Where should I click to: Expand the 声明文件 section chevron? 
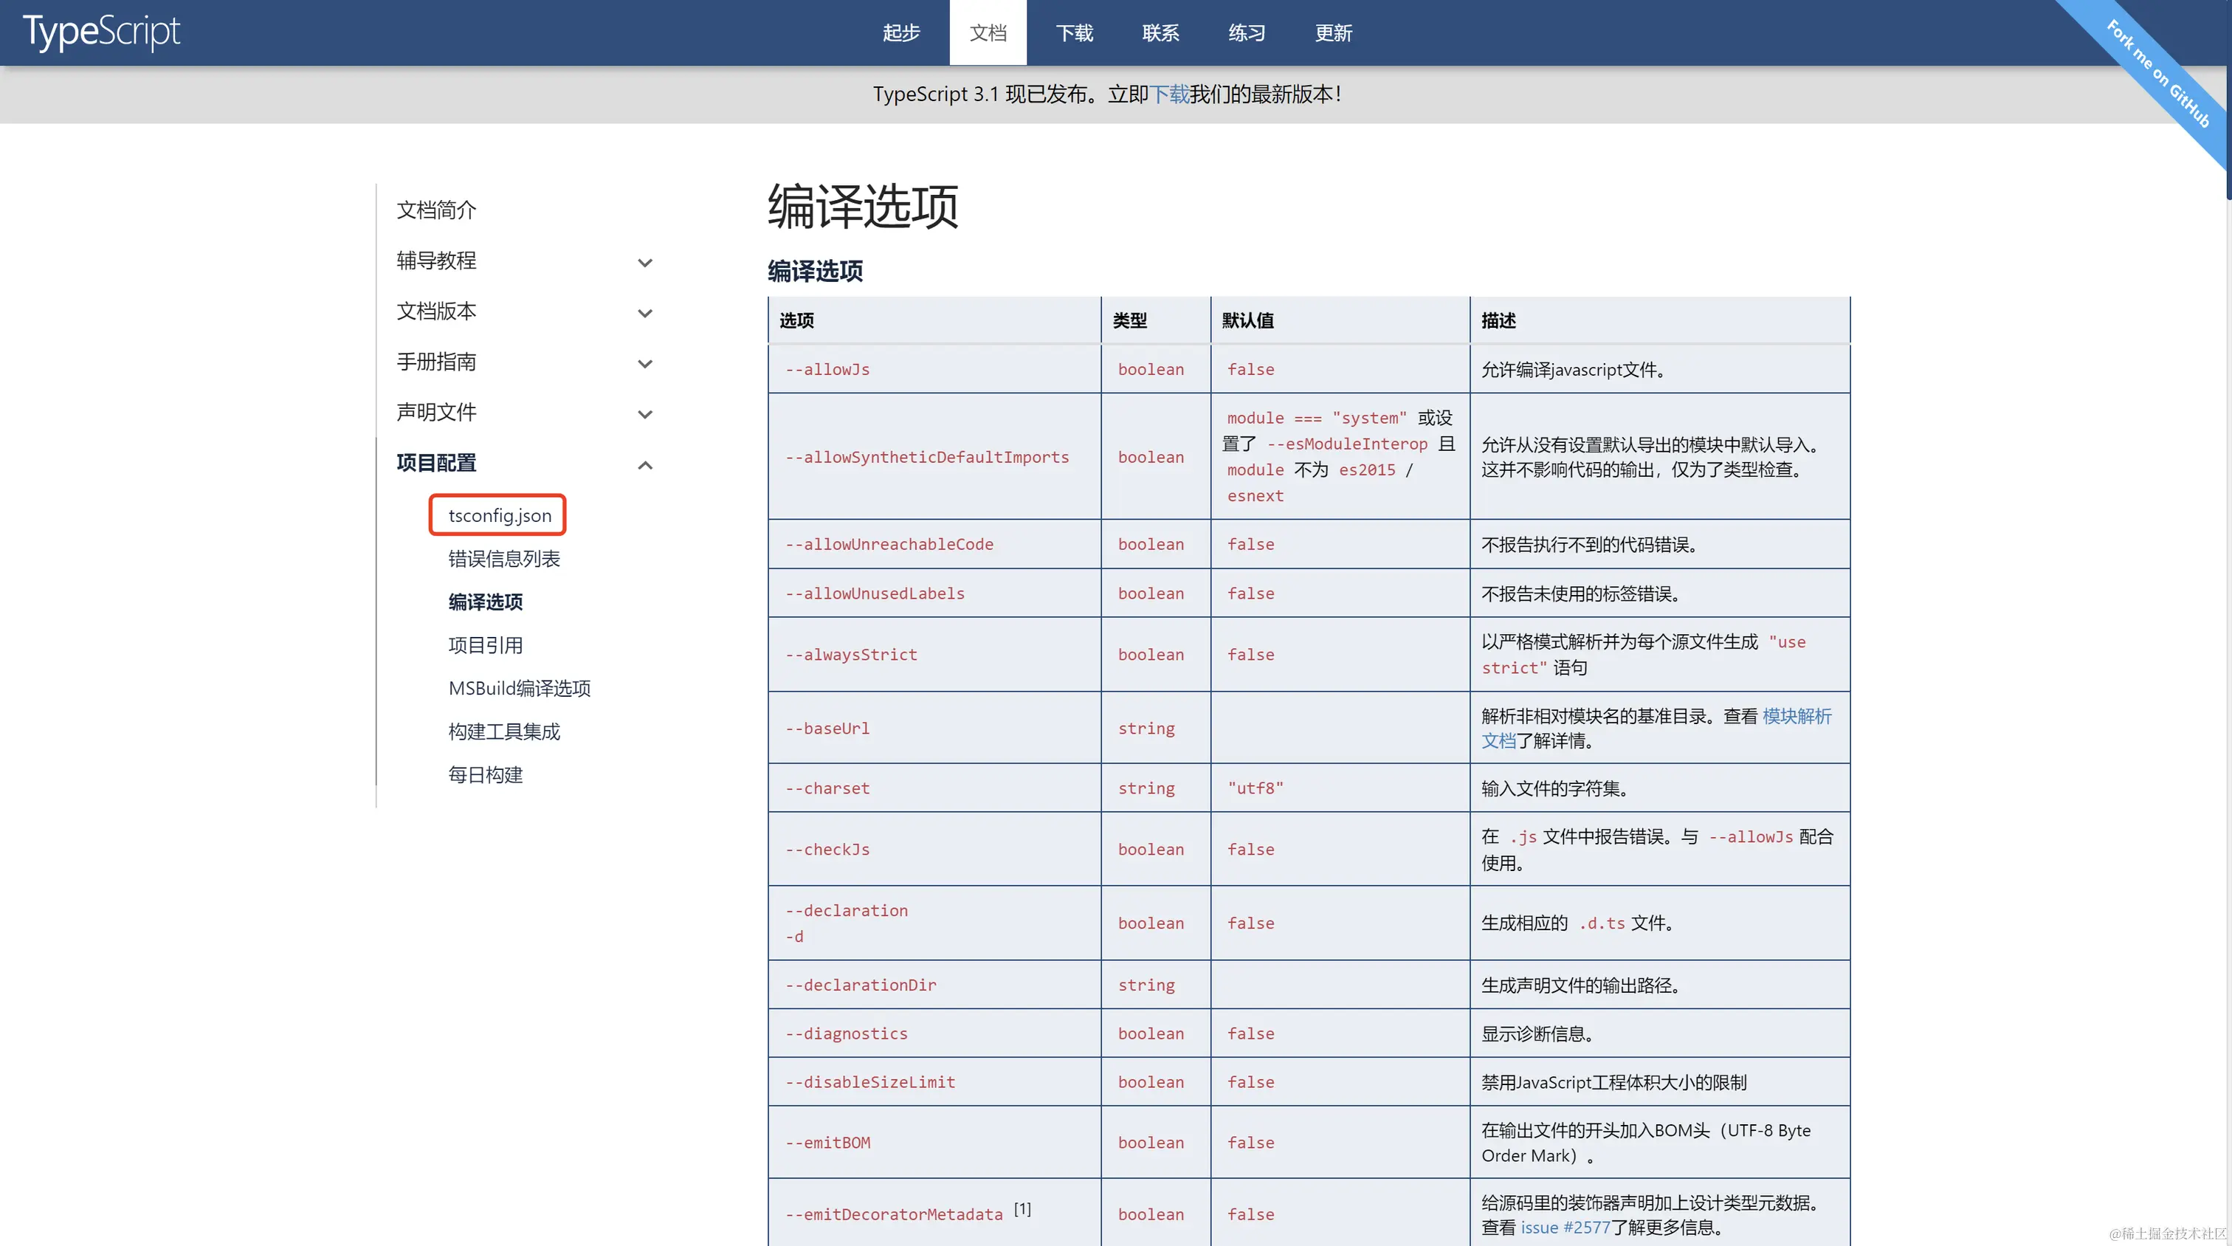[x=644, y=414]
